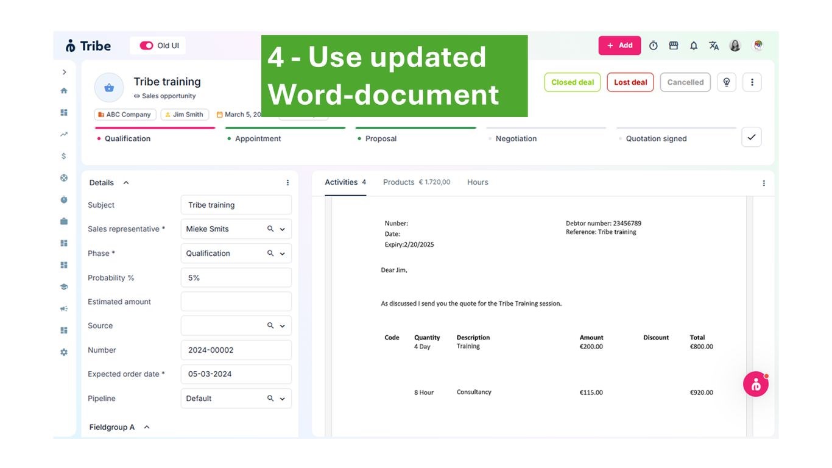Viewport: 832px width, 468px height.
Task: Click the Subject input field
Action: point(236,205)
